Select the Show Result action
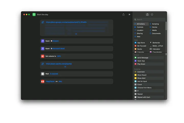184x123 pixels. pyautogui.click(x=149, y=75)
